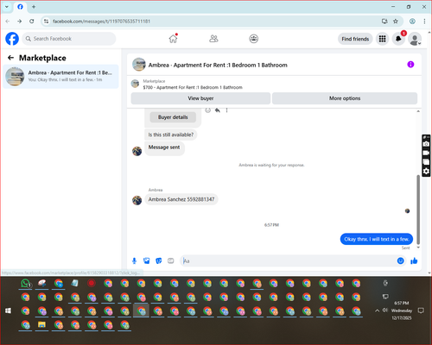Bookmark this page with the star
432x345 pixels.
(x=396, y=21)
